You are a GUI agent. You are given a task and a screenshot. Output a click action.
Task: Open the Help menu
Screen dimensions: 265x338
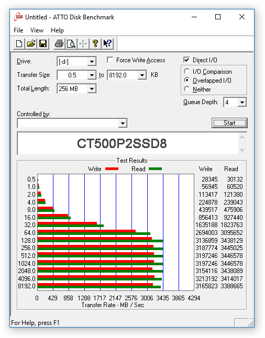(57, 30)
